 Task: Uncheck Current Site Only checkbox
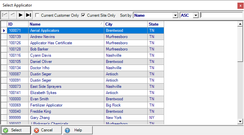[83, 15]
